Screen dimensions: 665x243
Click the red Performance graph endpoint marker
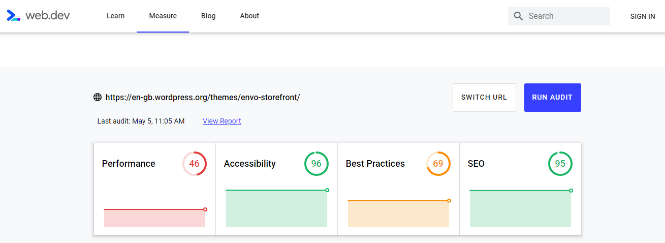click(x=205, y=209)
